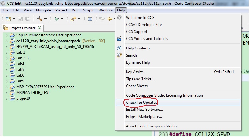Open the File menu

5,10
